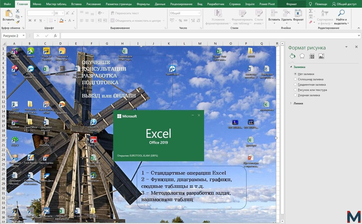Click the Общий доступ share button
Viewport: 362px width, 224px height.
[344, 4]
